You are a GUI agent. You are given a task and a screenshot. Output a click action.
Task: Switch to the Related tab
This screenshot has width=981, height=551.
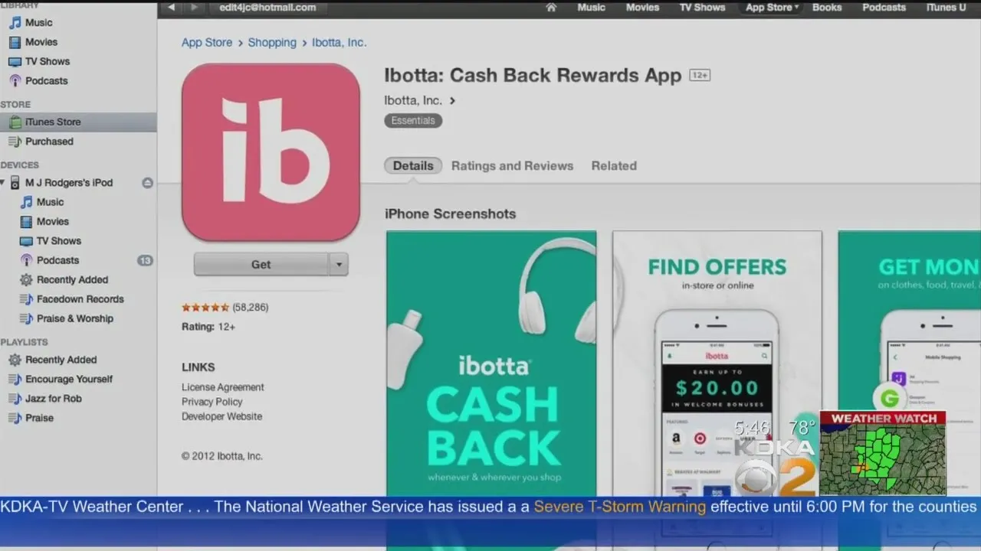614,165
